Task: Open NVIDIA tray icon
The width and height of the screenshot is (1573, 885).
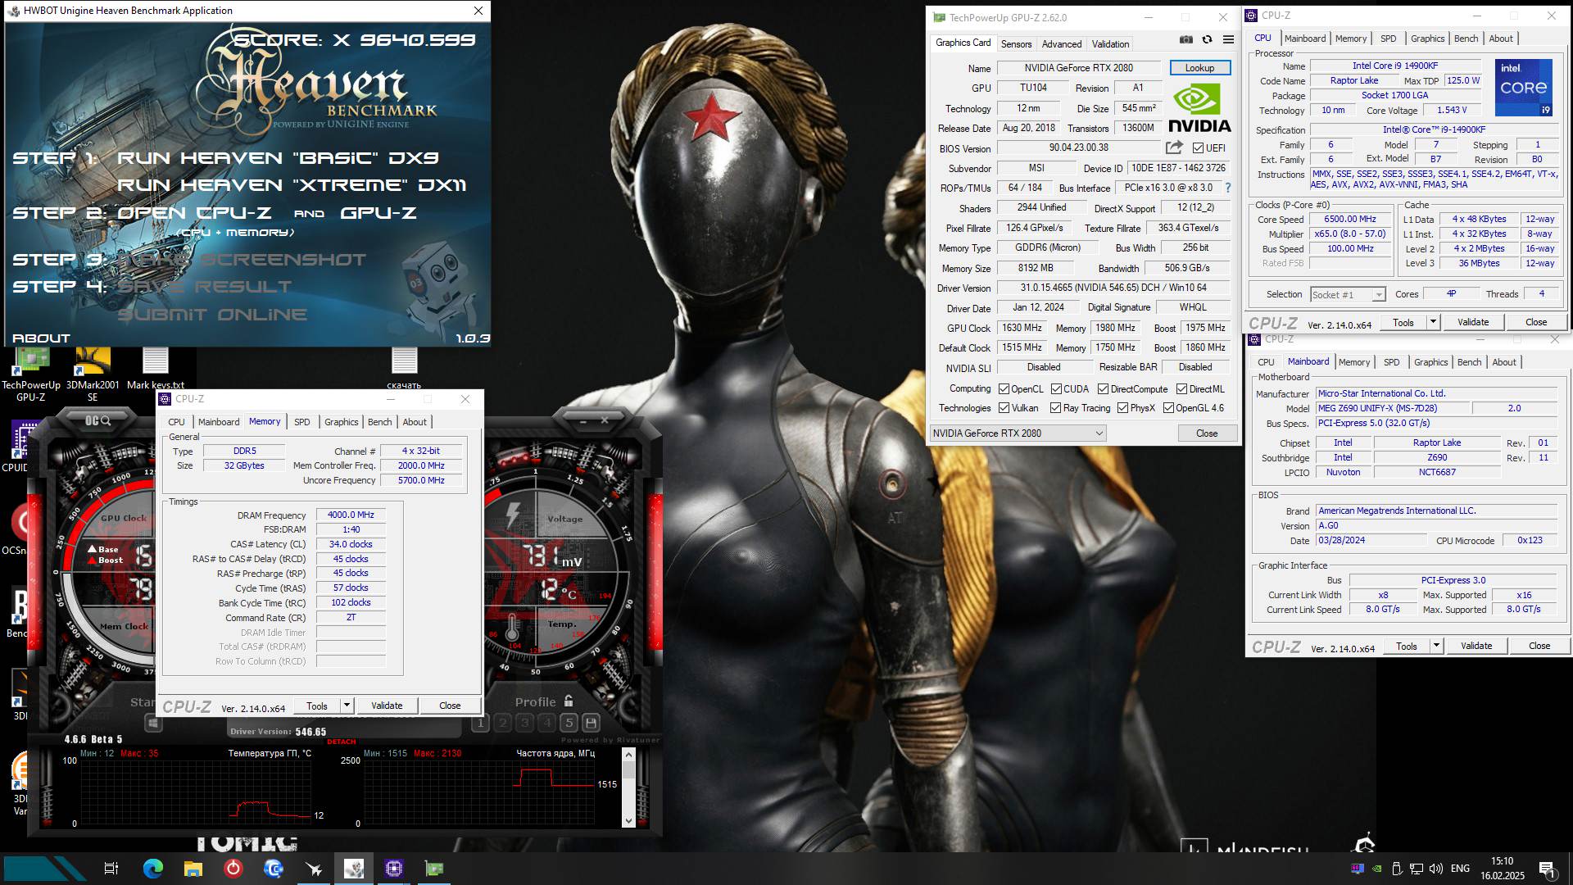Action: pyautogui.click(x=1377, y=869)
